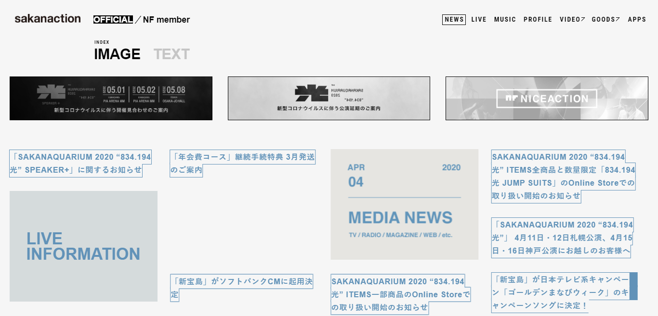Switch index to IMAGE view

point(117,54)
